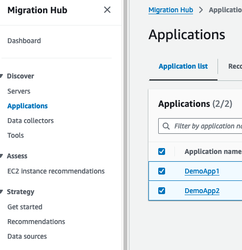Open the DemoApp2 application link
The width and height of the screenshot is (242, 250).
click(x=202, y=191)
